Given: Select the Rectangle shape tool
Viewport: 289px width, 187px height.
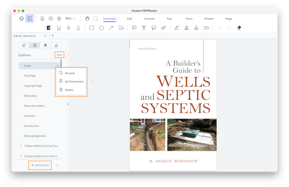Looking at the screenshot, I should (91, 28).
